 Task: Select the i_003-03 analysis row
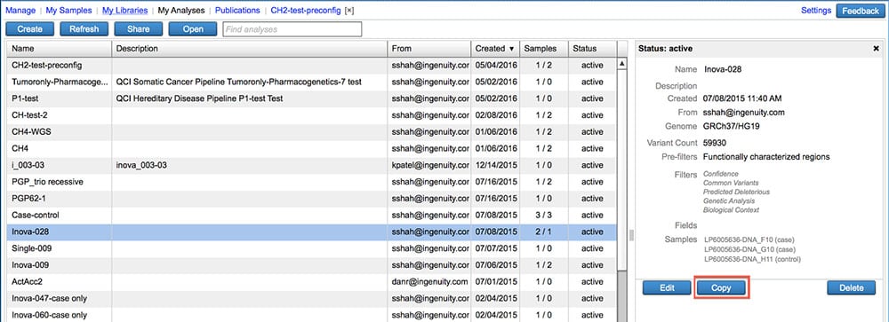(311, 165)
